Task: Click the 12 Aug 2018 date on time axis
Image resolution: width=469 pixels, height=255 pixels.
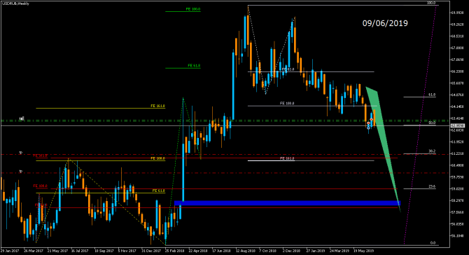Action: click(x=245, y=251)
